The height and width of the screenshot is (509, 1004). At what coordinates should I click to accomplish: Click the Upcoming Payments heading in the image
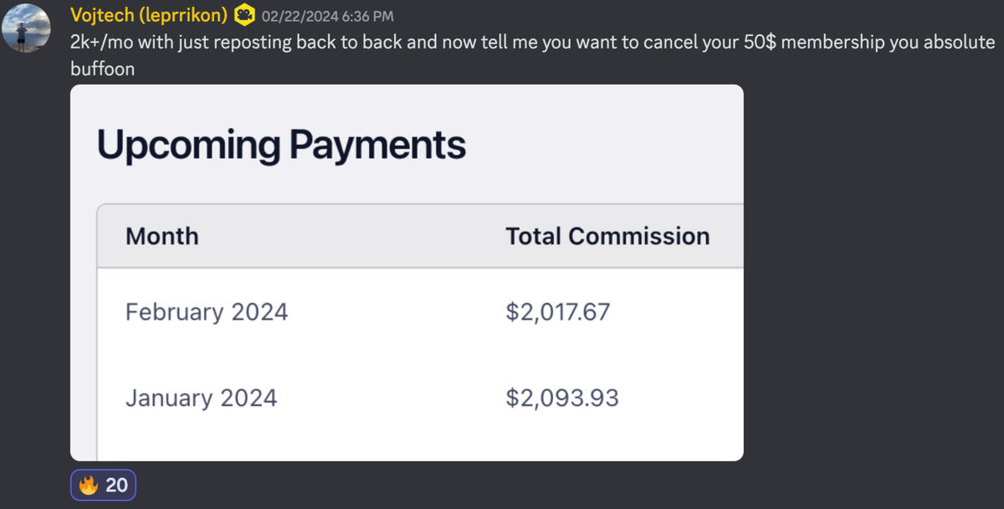pos(281,145)
